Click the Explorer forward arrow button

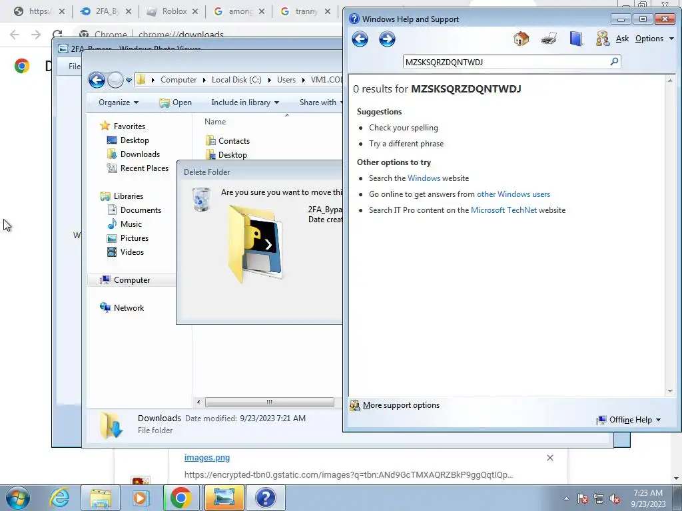click(x=115, y=80)
